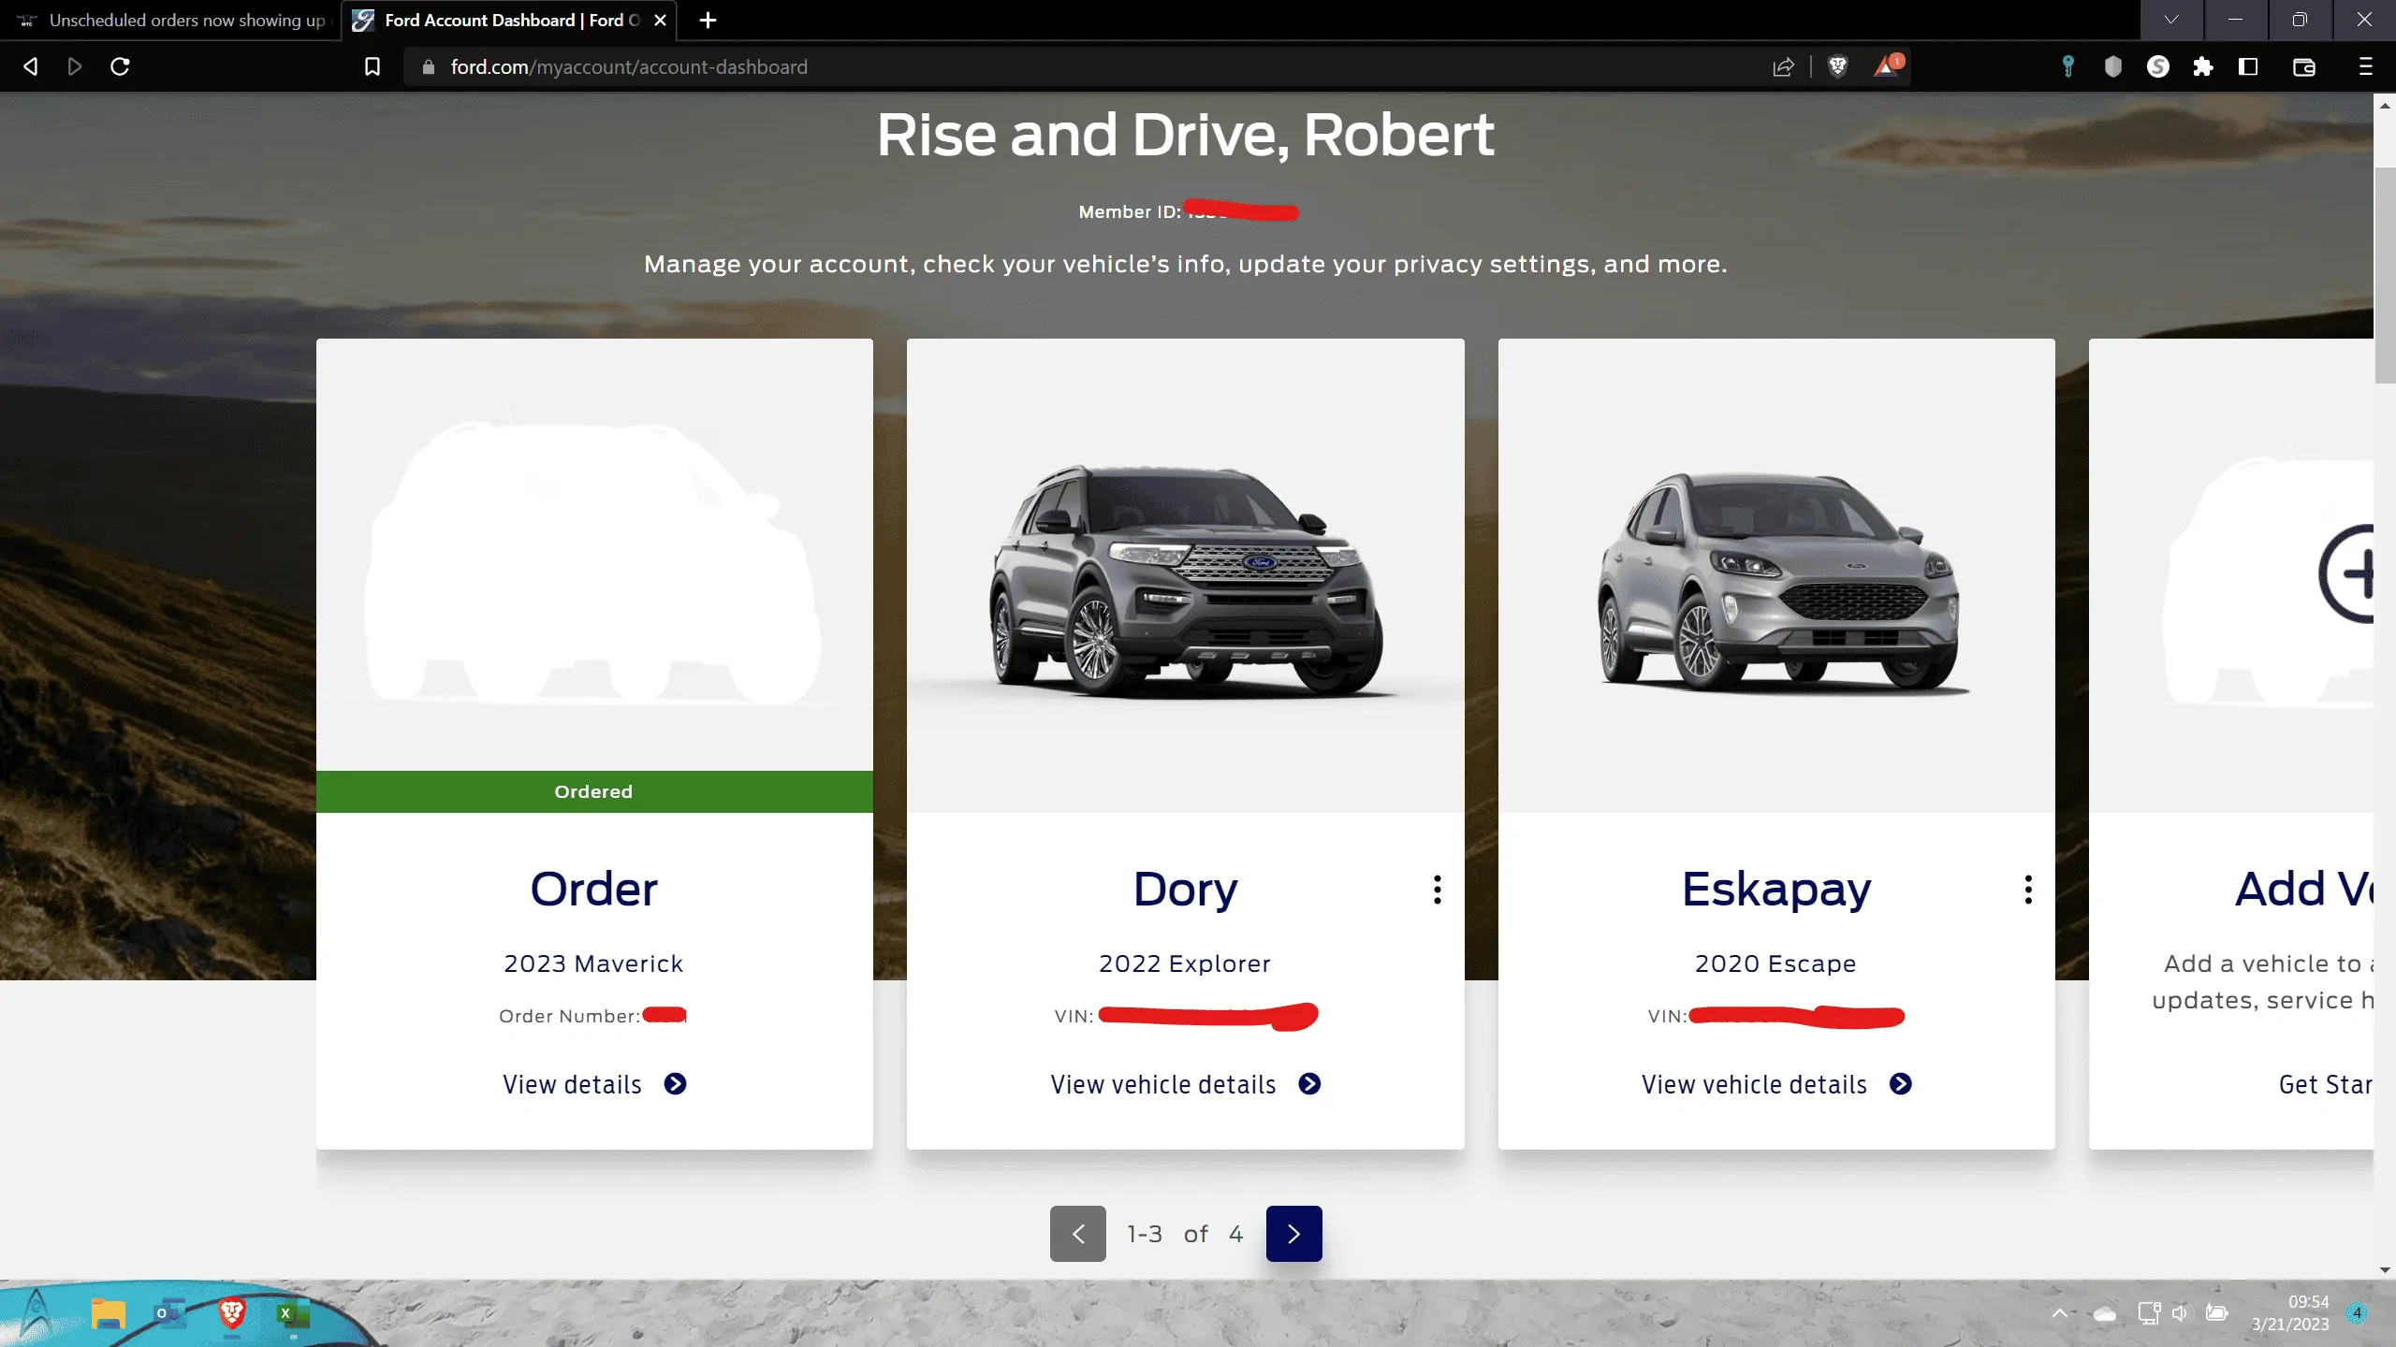
Task: Show hidden system tray icons
Action: pyautogui.click(x=2059, y=1313)
